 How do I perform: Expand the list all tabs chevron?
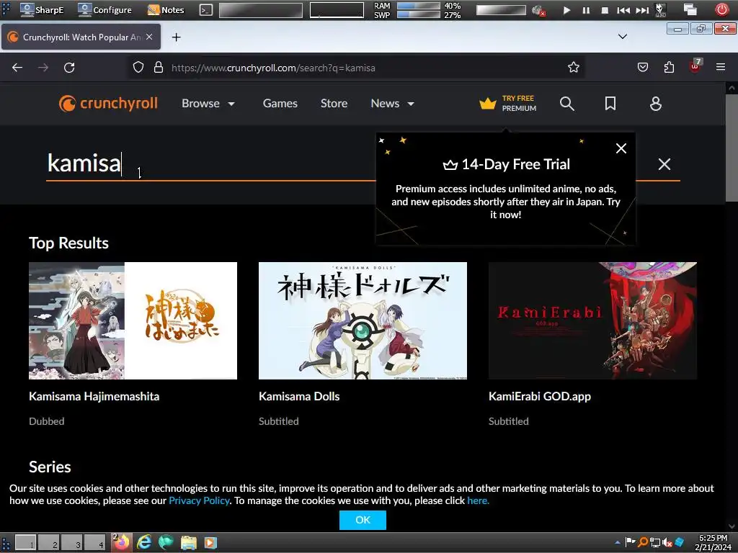coord(622,37)
